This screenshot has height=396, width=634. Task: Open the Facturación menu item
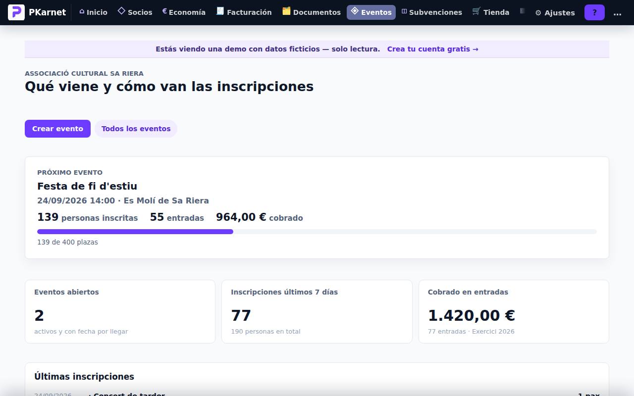[244, 12]
